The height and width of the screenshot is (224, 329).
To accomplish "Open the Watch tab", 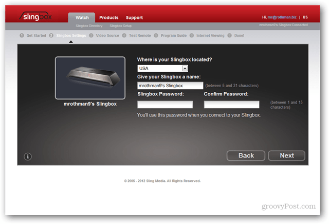I will 82,17.
